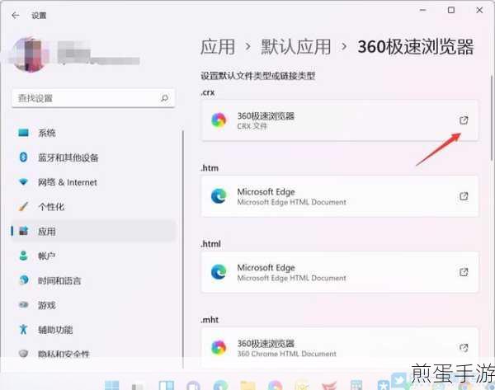Click the .htm file type label
This screenshot has height=390, width=495.
pyautogui.click(x=210, y=168)
